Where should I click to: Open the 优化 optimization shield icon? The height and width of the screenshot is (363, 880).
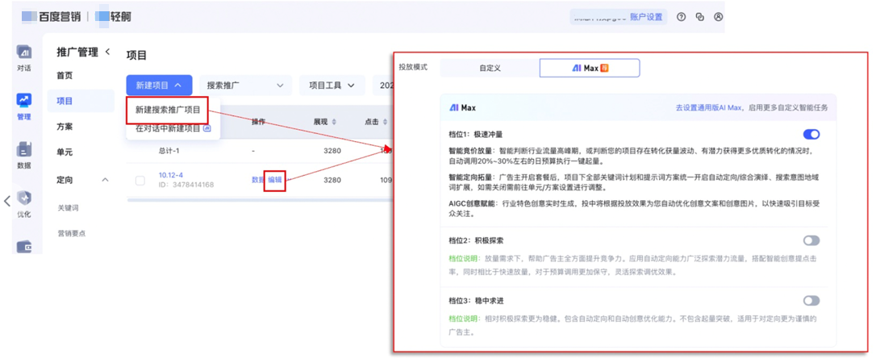click(x=24, y=204)
